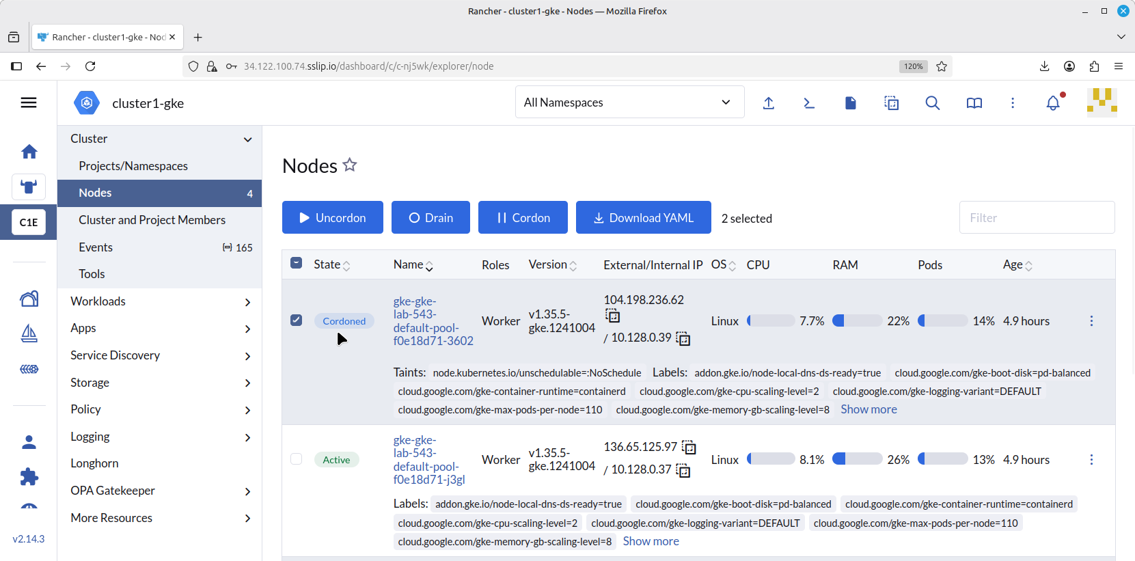The image size is (1135, 561).
Task: Favorite the Nodes page with star icon
Action: point(350,165)
